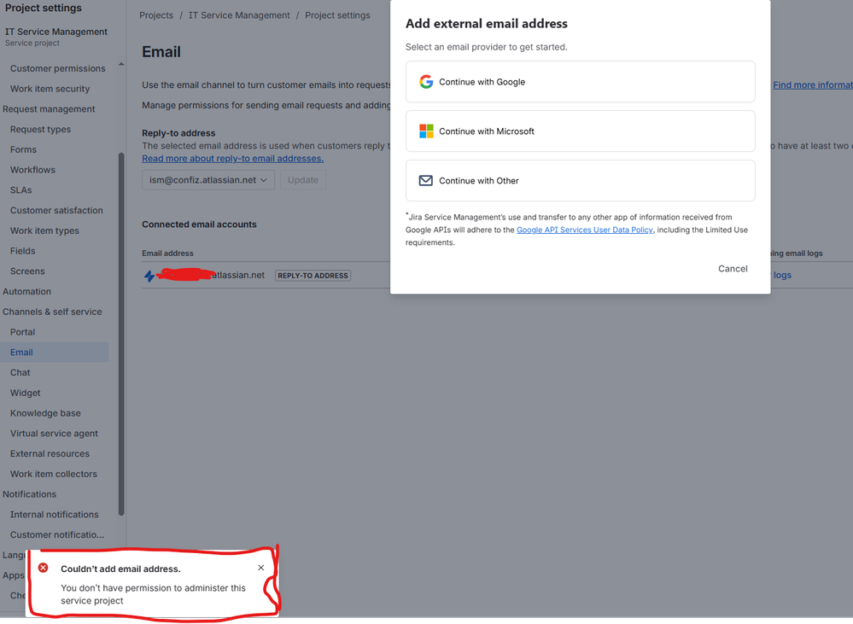Open IT Service Management breadcrumb
This screenshot has height=624, width=853.
[239, 15]
